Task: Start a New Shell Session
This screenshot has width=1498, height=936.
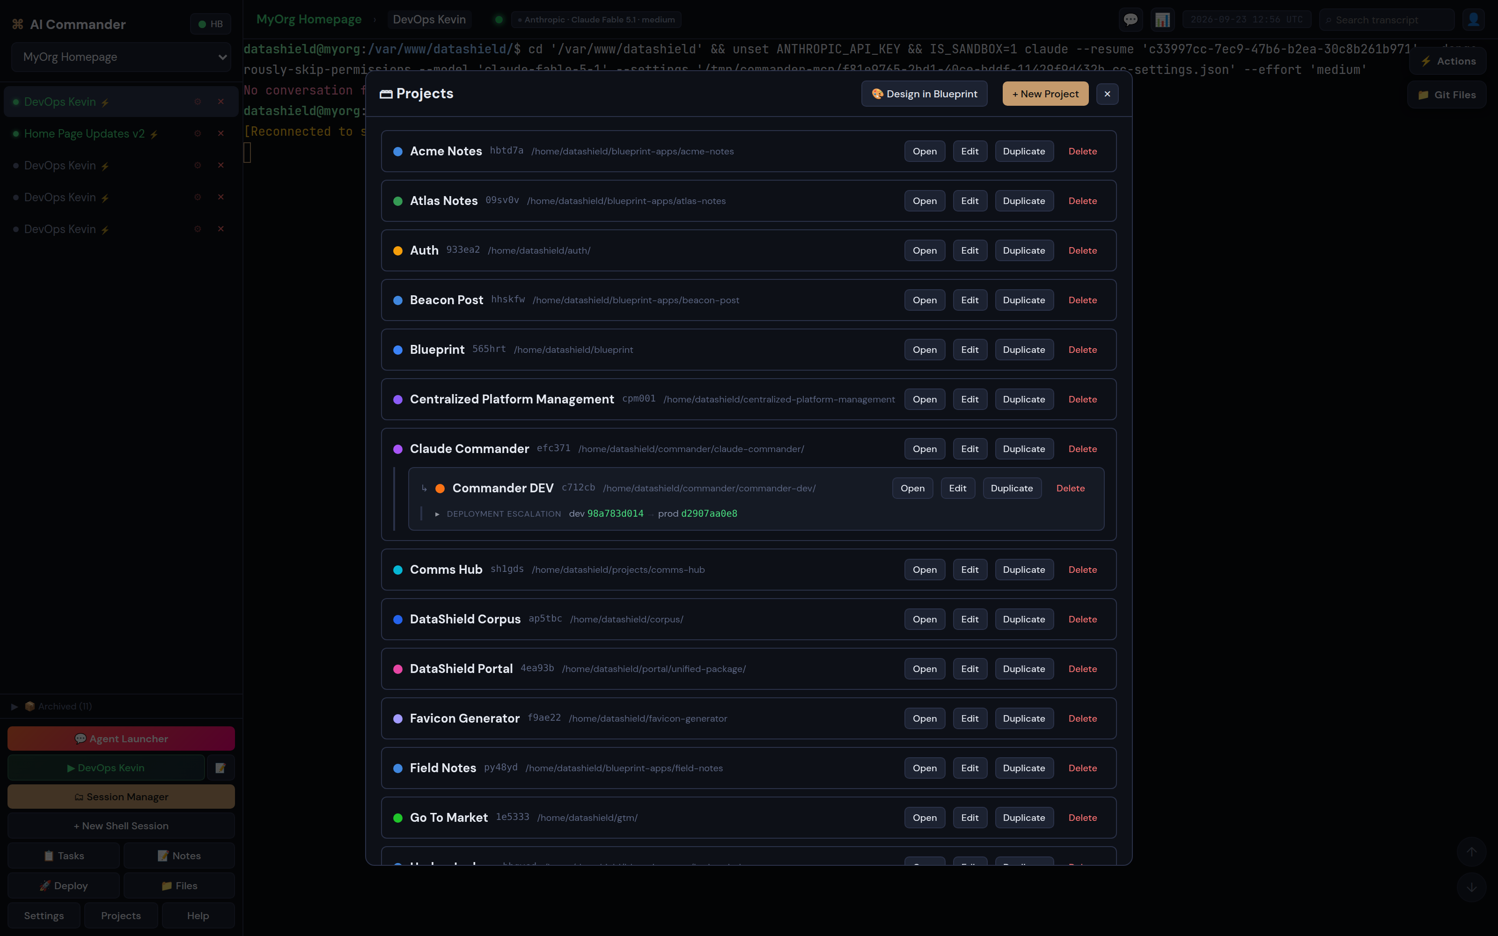Action: 121,826
